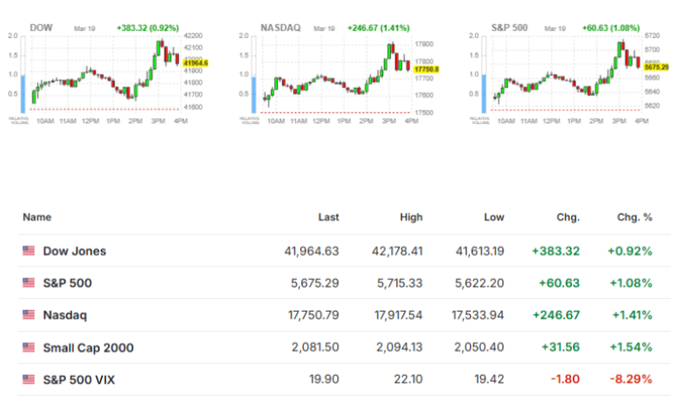Image resolution: width=686 pixels, height=400 pixels.
Task: Click Nasdaq low value 17,533.94
Action: 478,315
